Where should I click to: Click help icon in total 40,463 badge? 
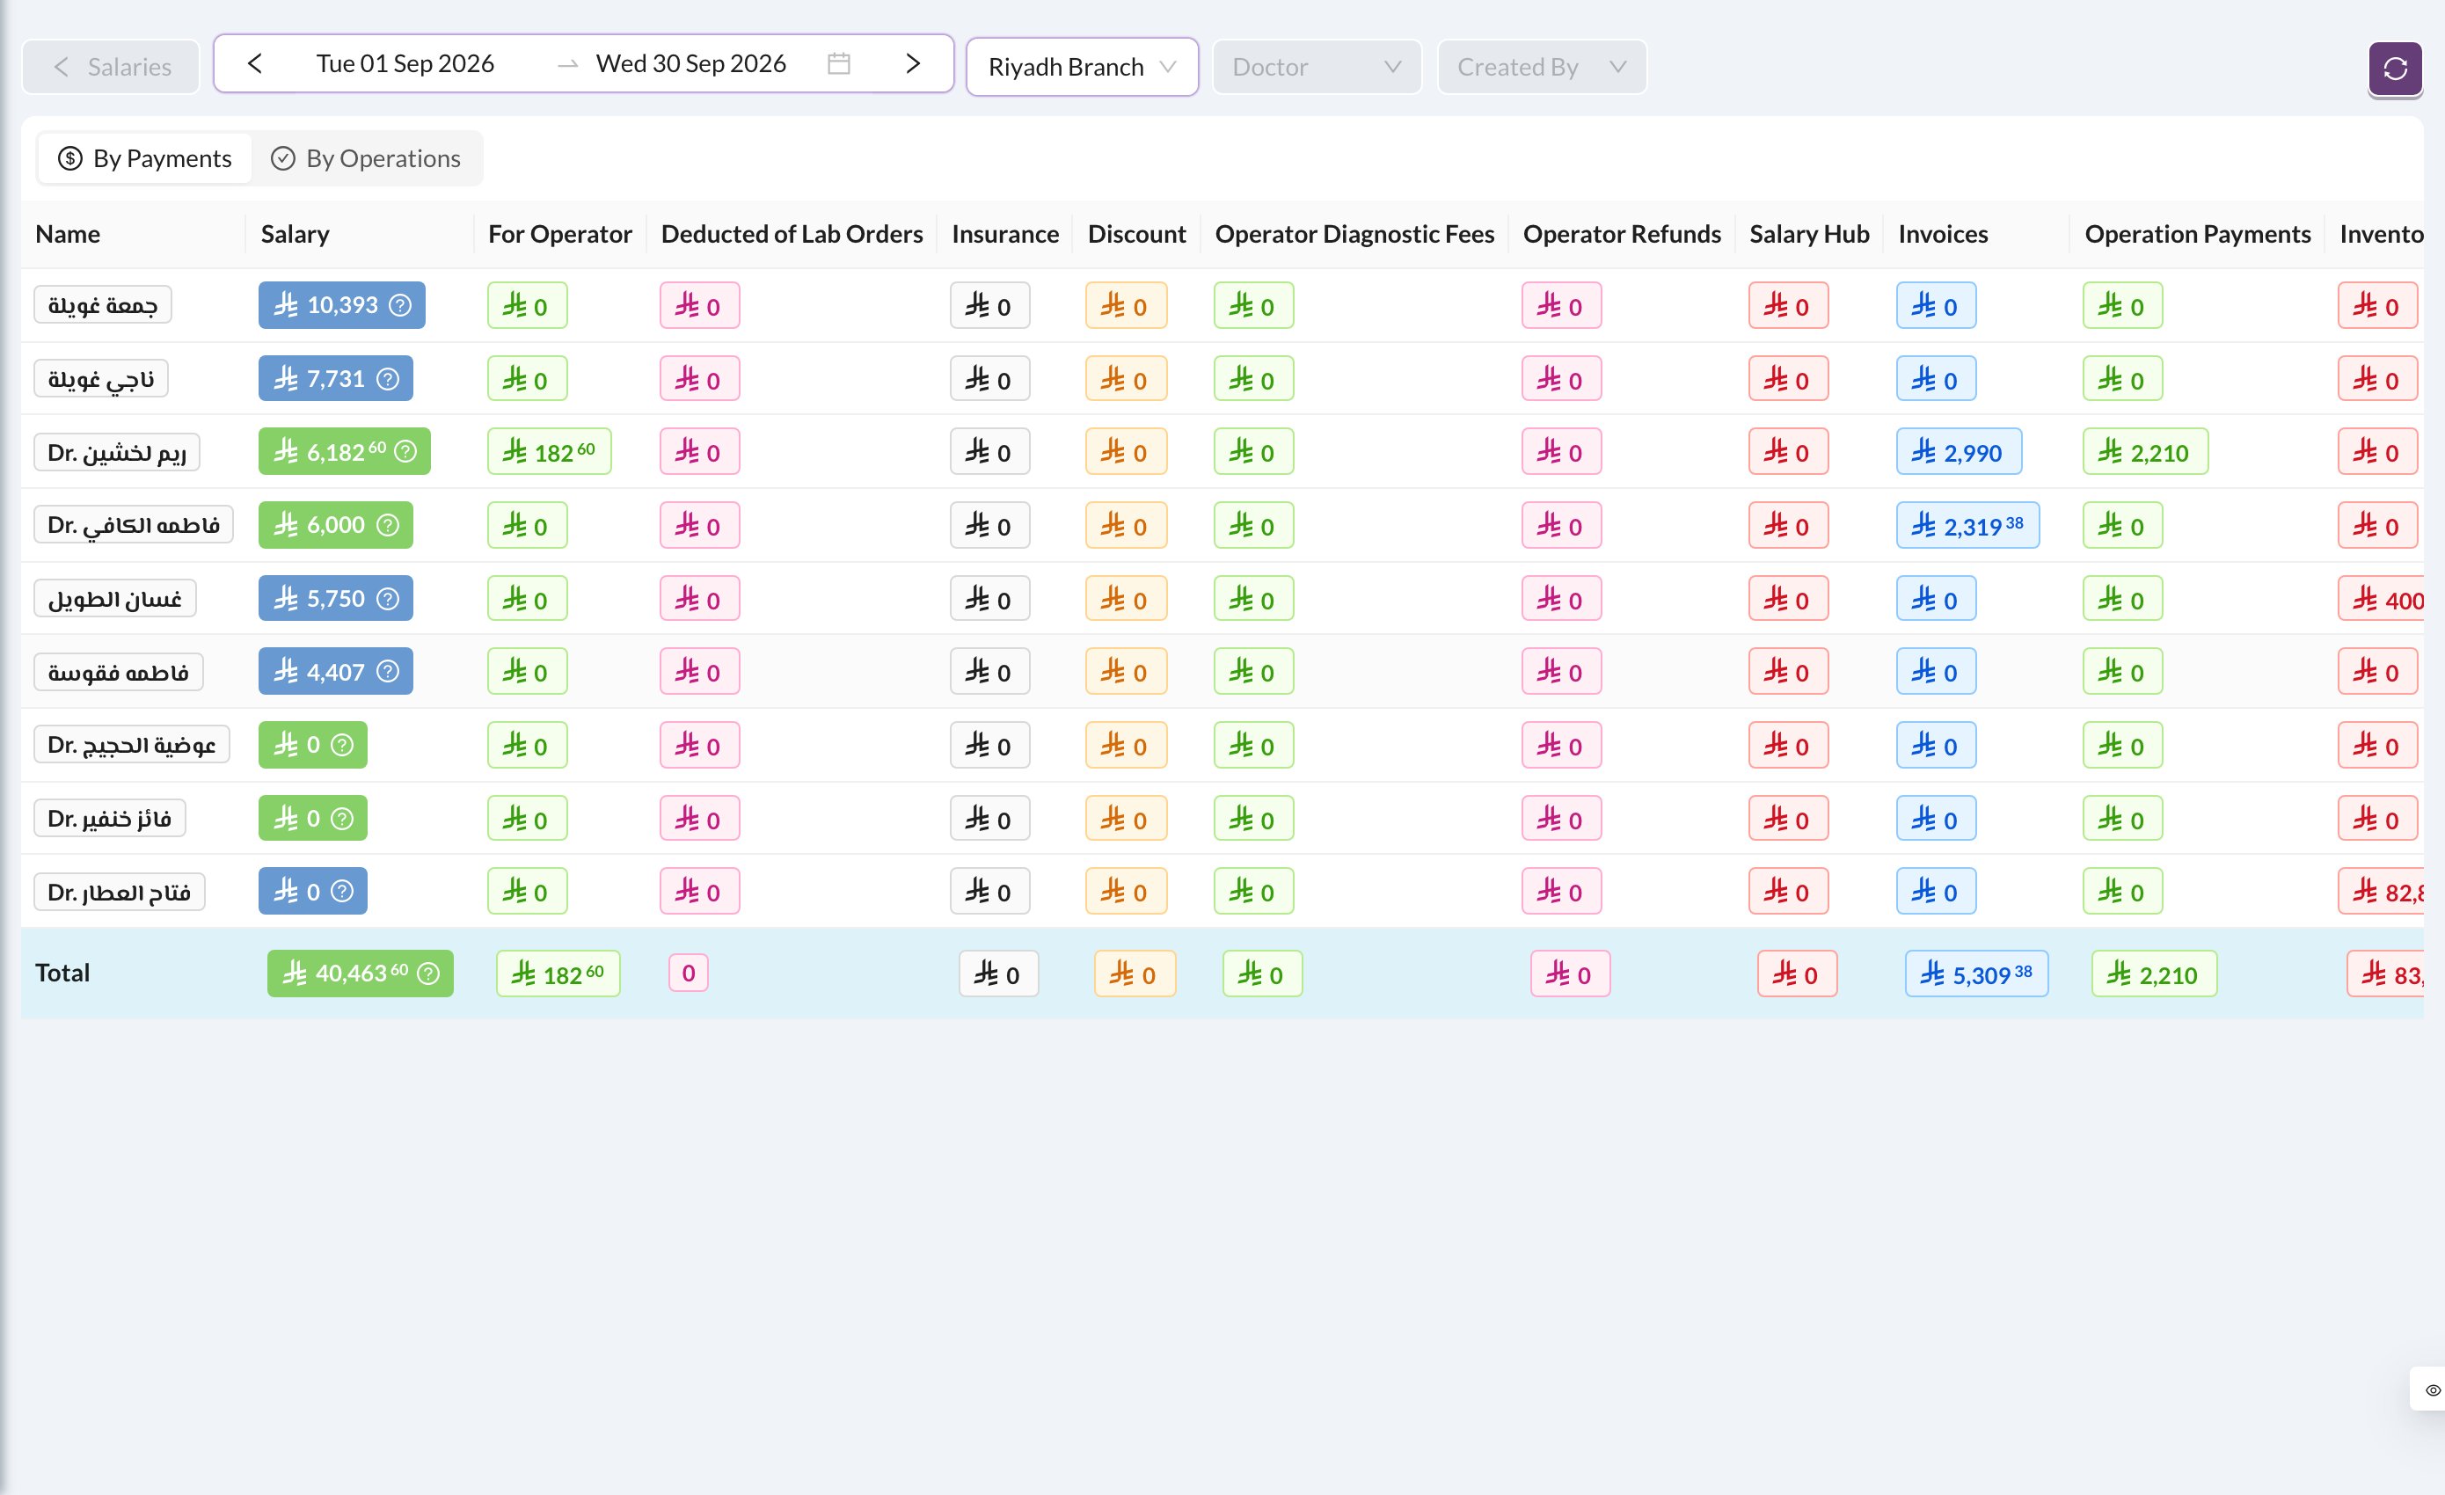click(x=427, y=974)
